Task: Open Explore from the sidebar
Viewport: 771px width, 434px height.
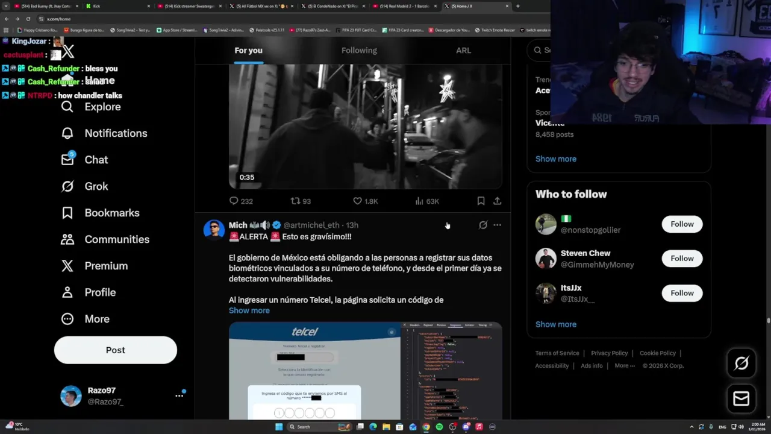Action: (x=91, y=107)
